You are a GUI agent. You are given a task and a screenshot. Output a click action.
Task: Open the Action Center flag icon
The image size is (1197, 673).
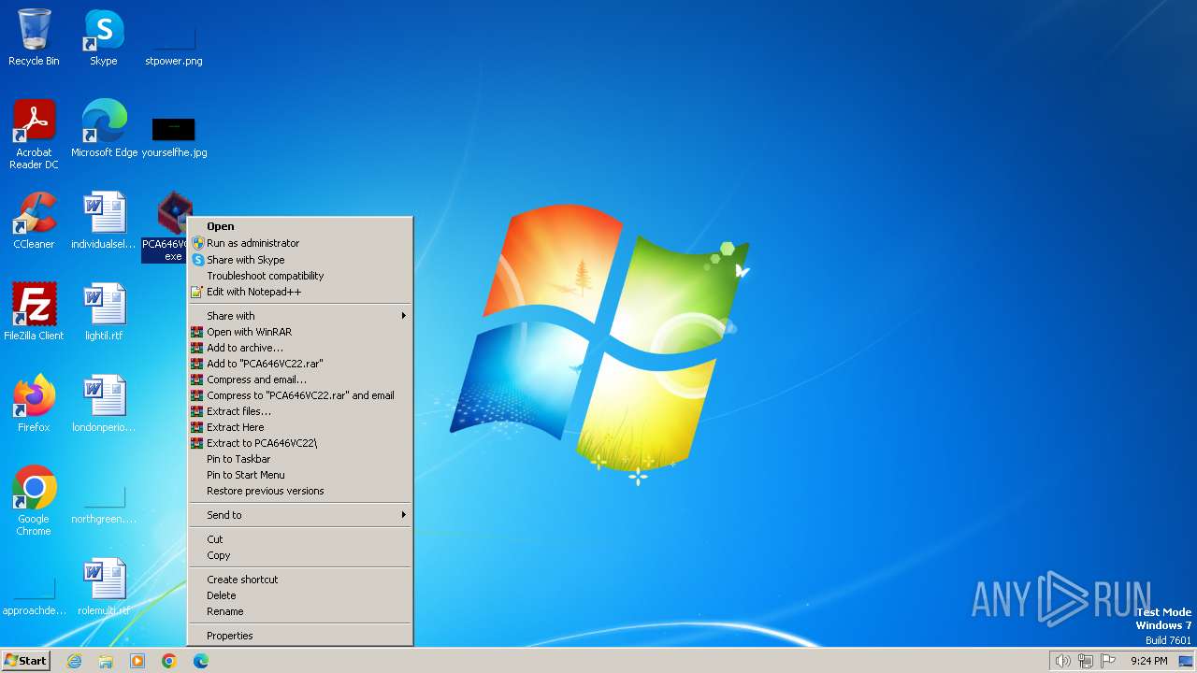click(x=1108, y=661)
